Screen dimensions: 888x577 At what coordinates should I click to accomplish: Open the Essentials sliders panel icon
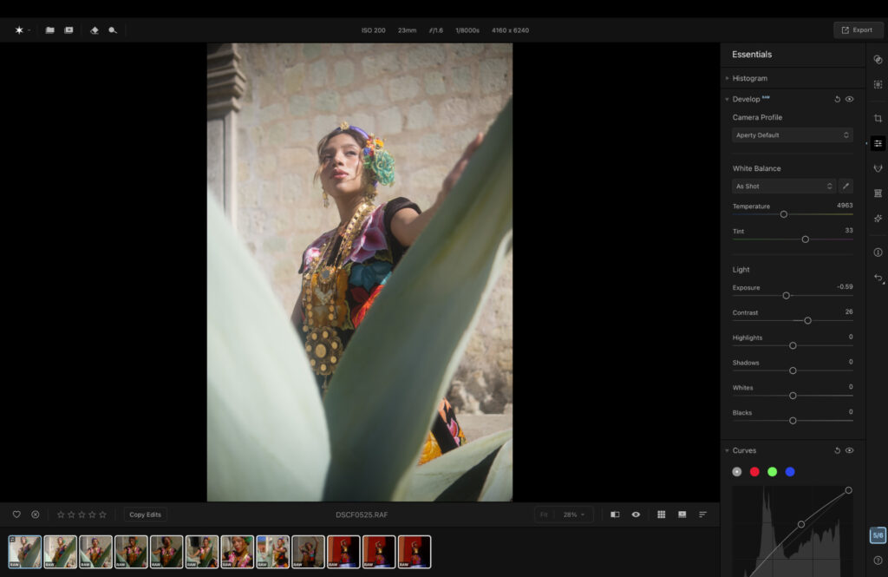pos(878,143)
